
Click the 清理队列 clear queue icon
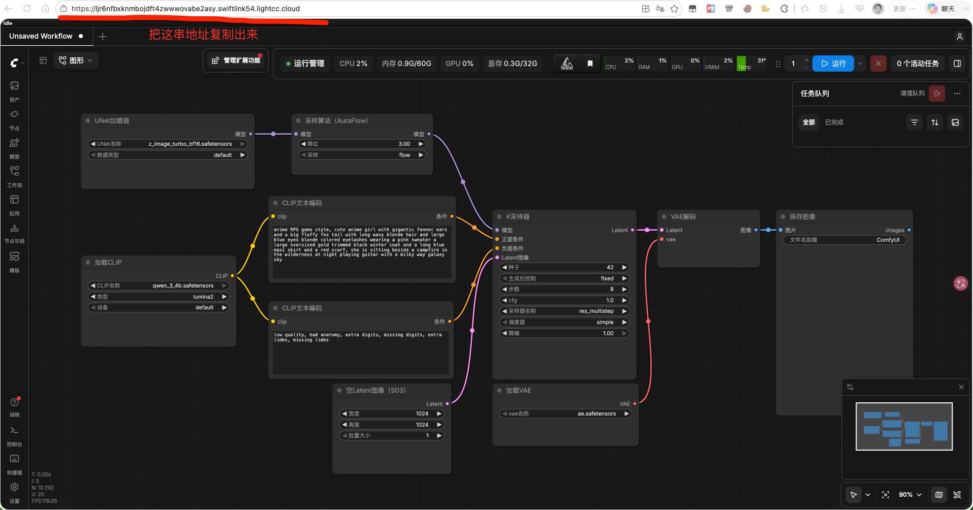coord(936,93)
